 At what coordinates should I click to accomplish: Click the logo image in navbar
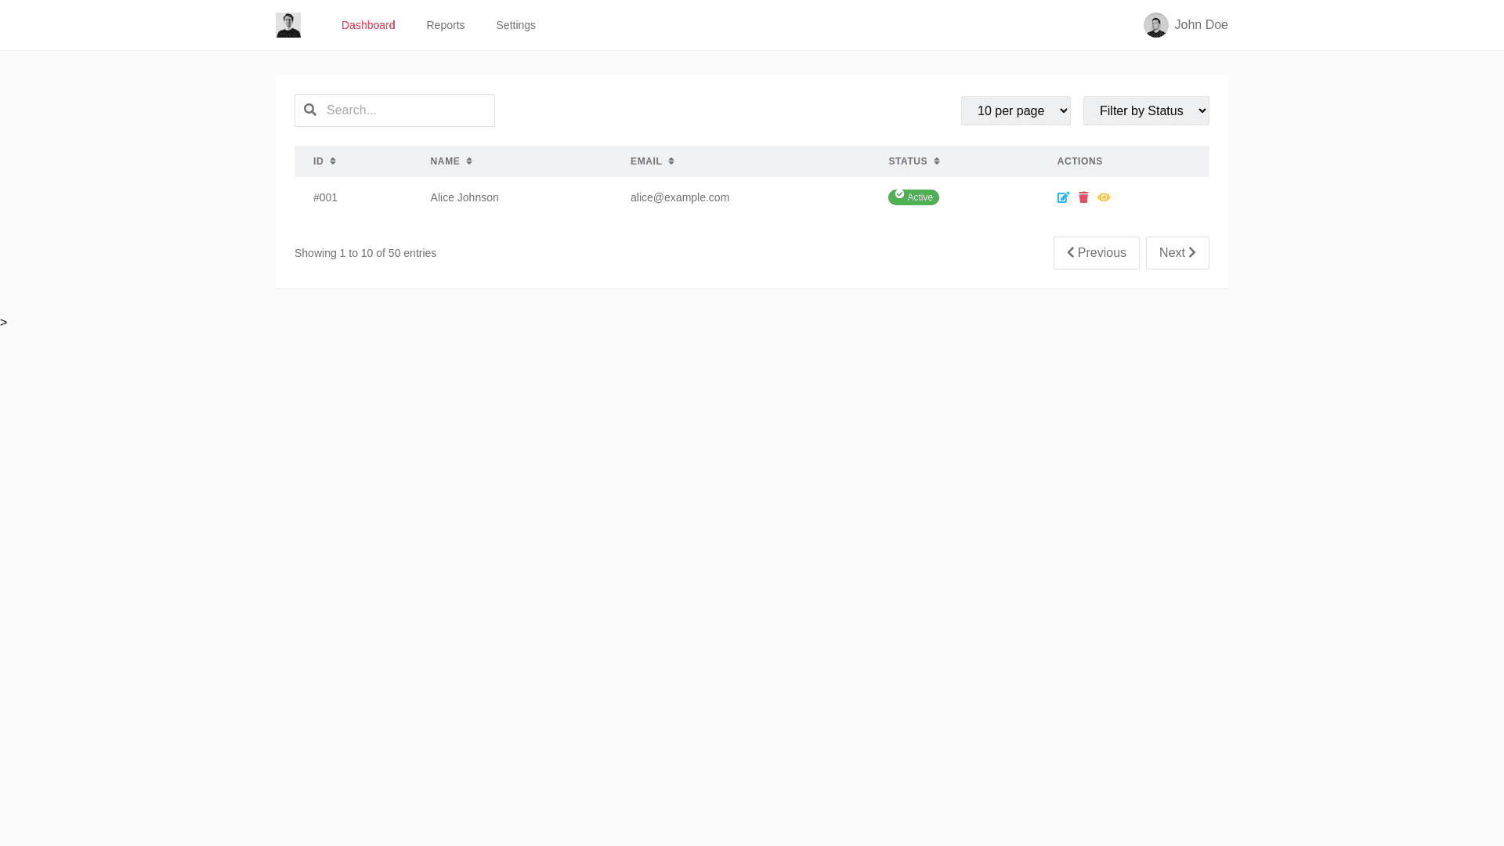[x=288, y=25]
